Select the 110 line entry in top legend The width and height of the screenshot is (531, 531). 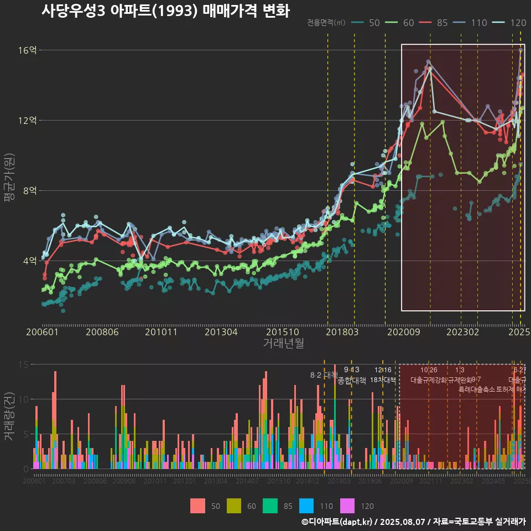pyautogui.click(x=470, y=23)
